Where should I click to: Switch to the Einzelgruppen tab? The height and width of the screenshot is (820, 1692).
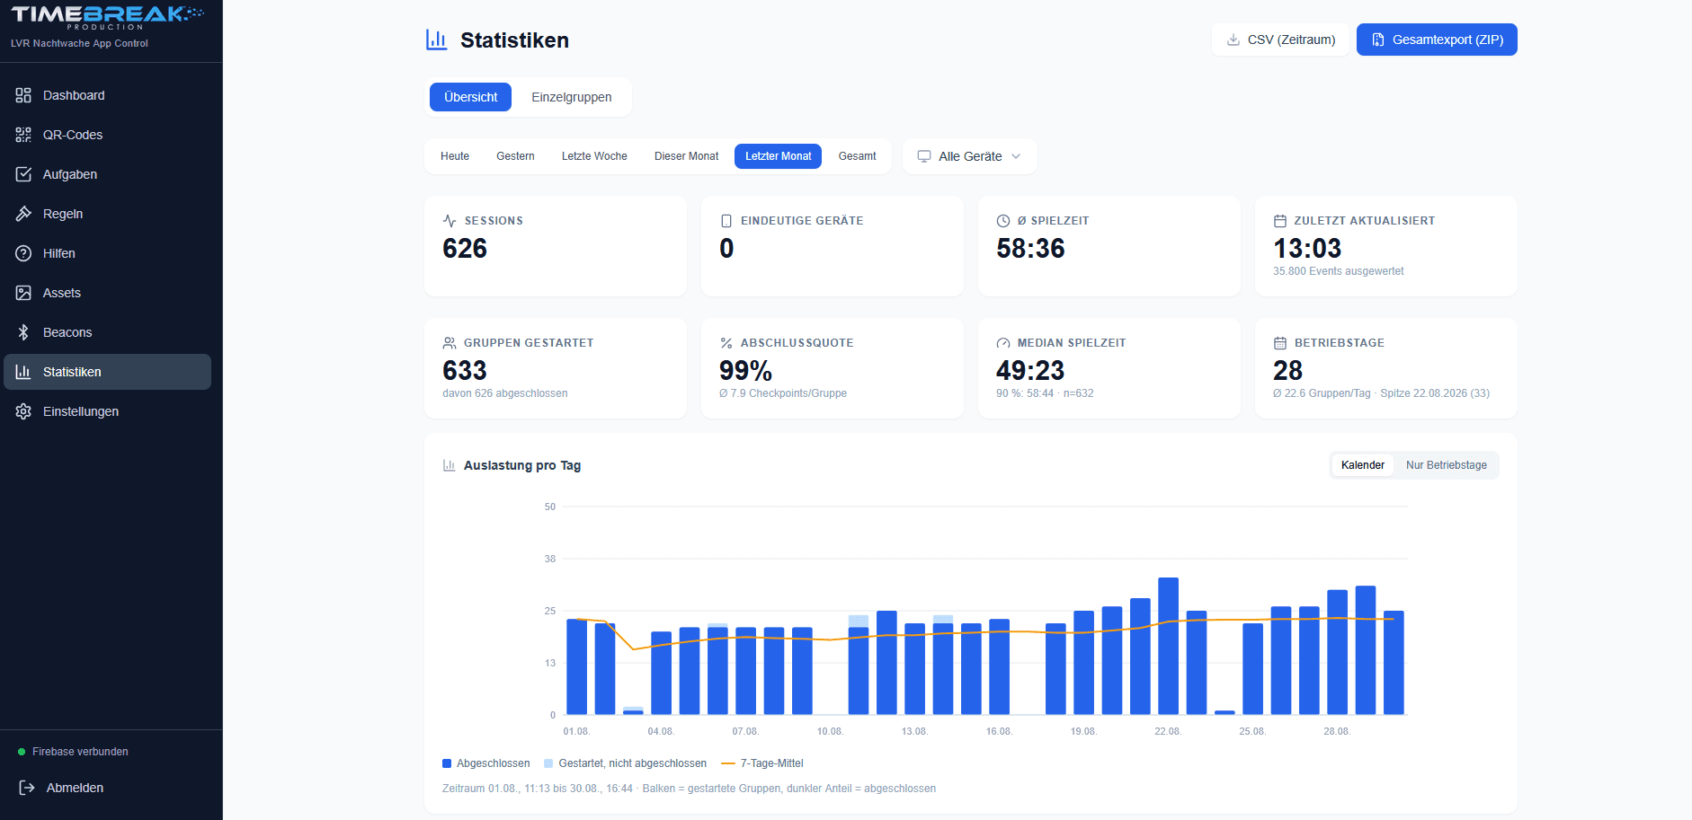[571, 97]
